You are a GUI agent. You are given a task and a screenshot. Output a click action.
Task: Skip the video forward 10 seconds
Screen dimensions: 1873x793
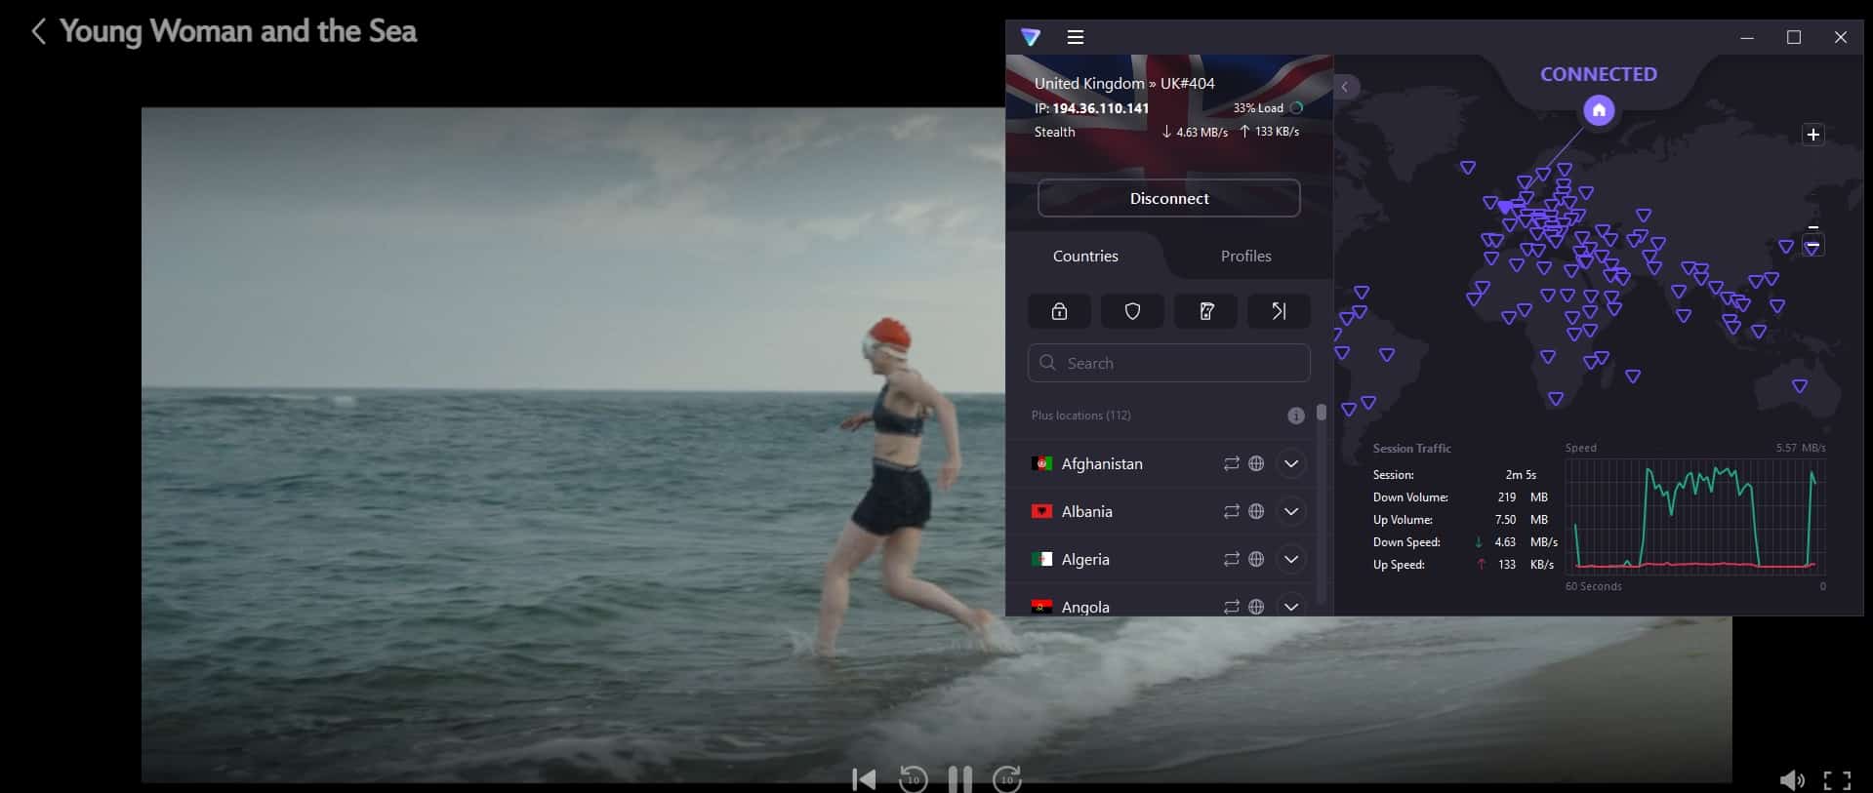1007,779
